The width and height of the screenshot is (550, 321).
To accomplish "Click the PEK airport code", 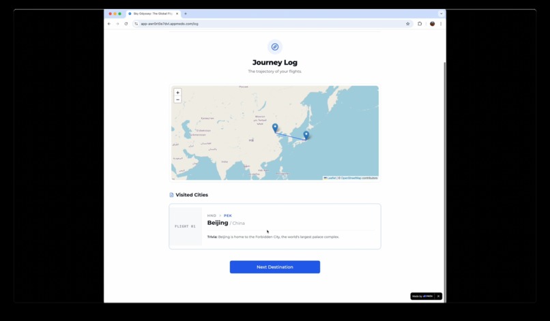I will click(228, 215).
